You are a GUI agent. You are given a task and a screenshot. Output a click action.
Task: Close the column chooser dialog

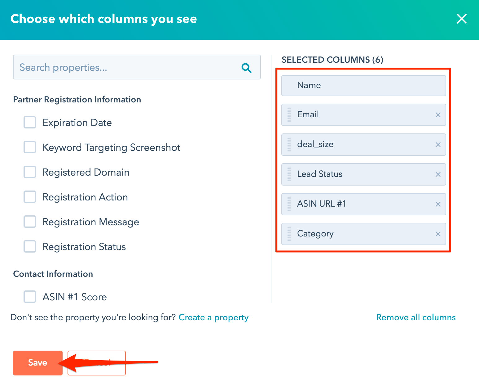(461, 19)
